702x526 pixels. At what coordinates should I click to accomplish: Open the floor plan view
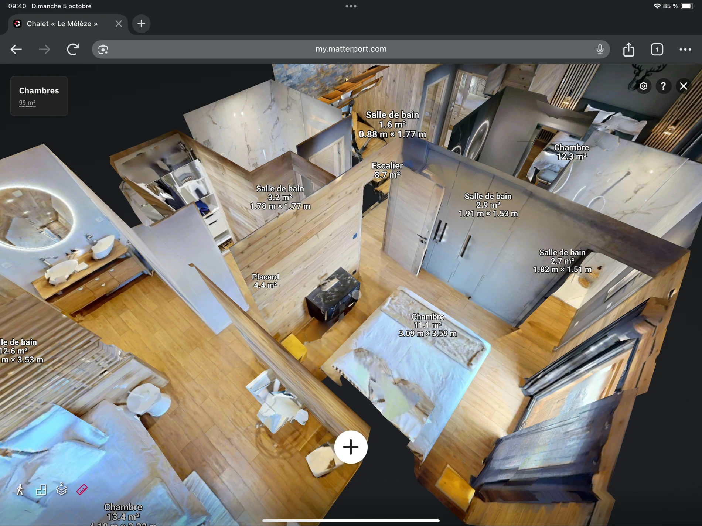[41, 490]
